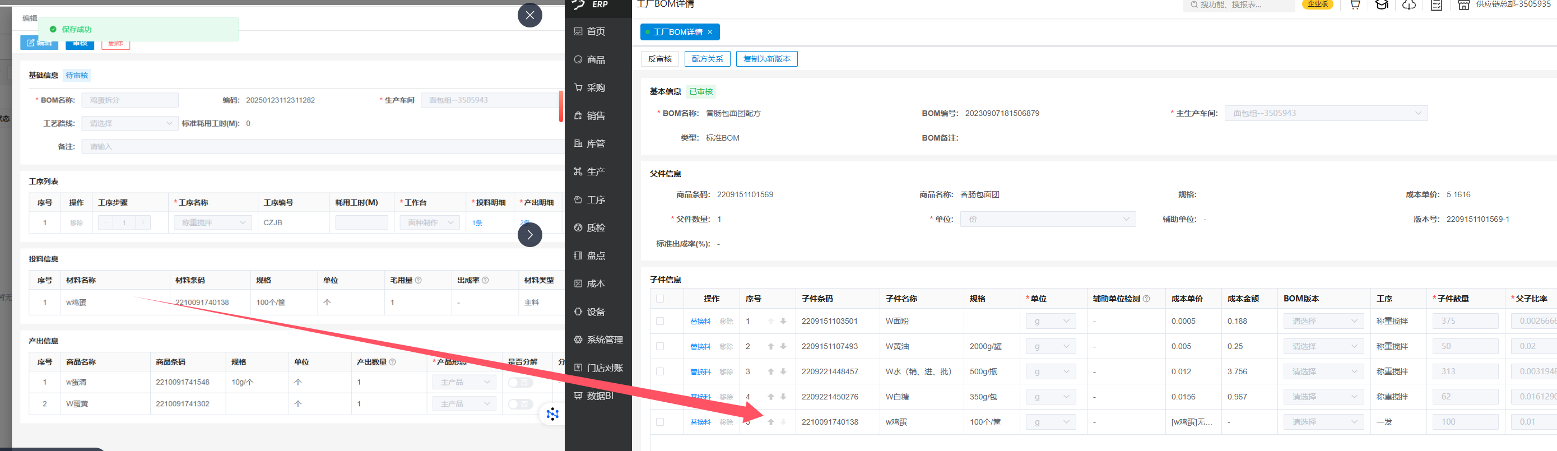Viewport: 1557px width, 451px height.
Task: Toggle the 是否分解 switch for w蛋清
Action: [x=520, y=382]
